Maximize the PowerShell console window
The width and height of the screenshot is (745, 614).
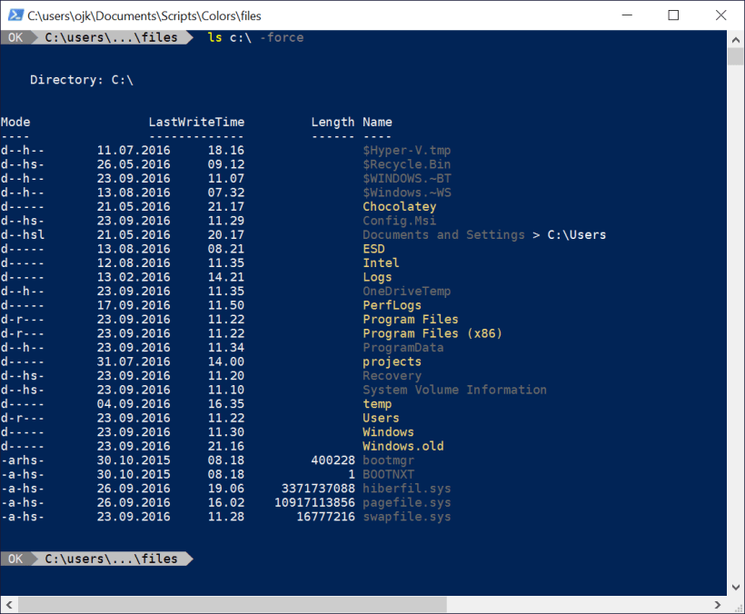tap(673, 15)
